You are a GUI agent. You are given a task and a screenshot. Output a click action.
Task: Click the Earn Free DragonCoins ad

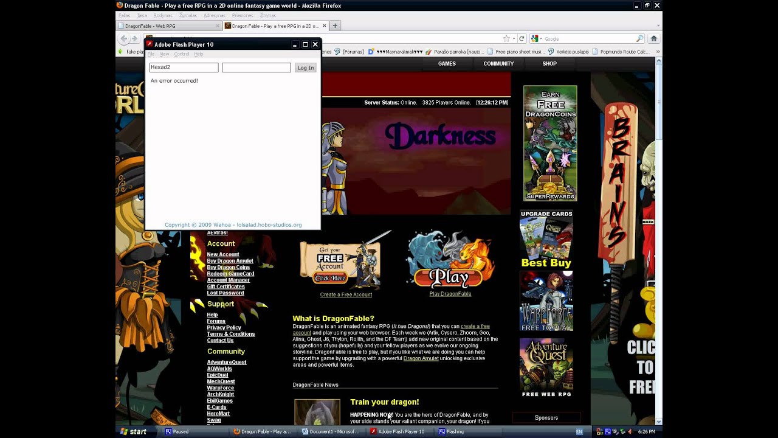[550, 143]
